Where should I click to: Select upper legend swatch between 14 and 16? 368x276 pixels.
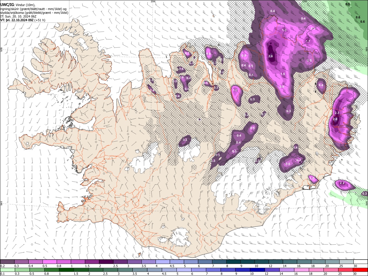tap(290, 262)
